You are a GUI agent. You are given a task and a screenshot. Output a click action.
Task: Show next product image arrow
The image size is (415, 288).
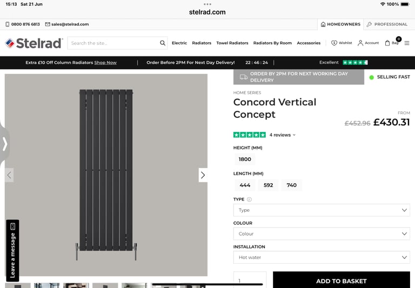[x=203, y=175]
